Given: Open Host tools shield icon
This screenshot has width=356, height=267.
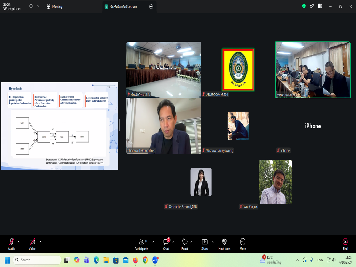Looking at the screenshot, I should coord(224,242).
